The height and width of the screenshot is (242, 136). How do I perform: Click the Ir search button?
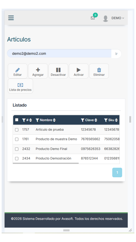(116, 54)
